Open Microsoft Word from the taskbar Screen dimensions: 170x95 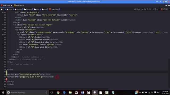click(x=82, y=93)
